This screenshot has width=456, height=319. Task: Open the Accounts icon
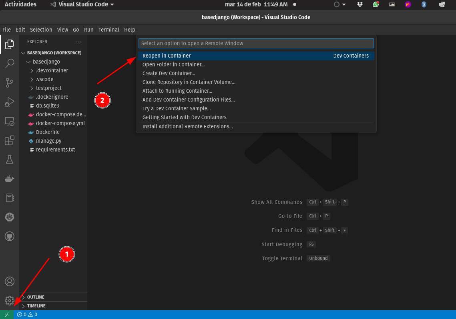[10, 281]
